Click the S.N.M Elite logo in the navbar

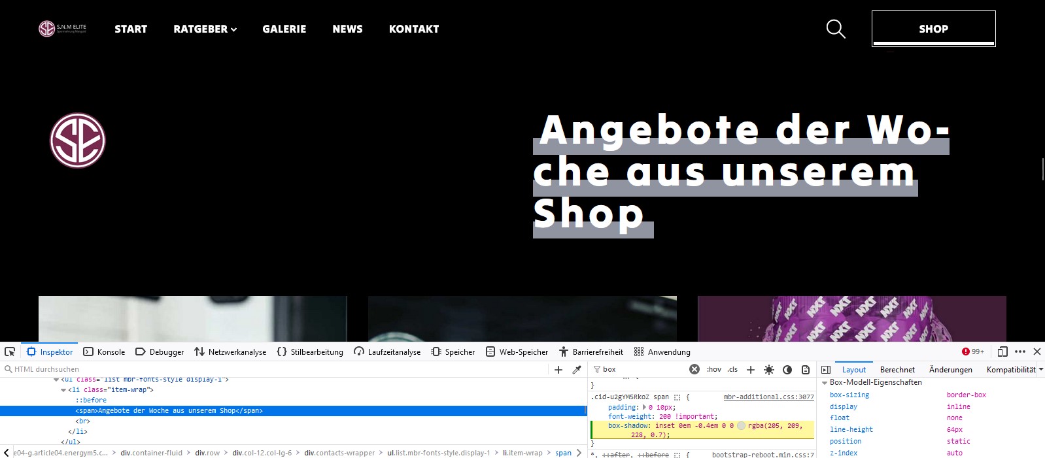62,29
